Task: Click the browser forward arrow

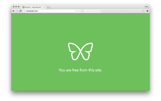Action: (17, 11)
